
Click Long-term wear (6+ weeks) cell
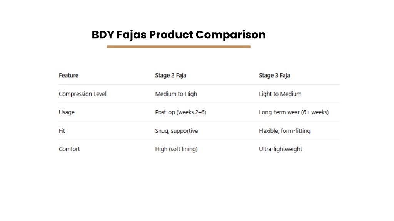[x=294, y=112]
